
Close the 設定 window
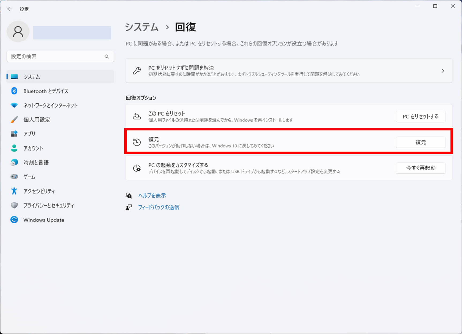click(x=453, y=6)
